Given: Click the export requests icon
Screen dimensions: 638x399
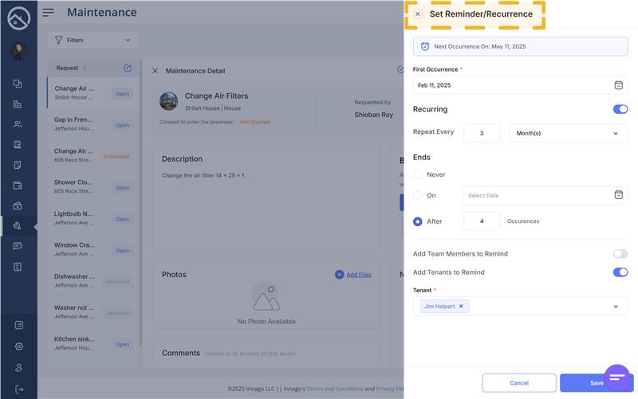Looking at the screenshot, I should (x=128, y=68).
